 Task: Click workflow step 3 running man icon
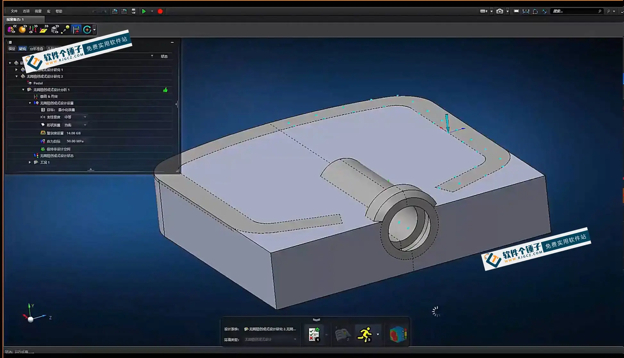[x=365, y=334]
